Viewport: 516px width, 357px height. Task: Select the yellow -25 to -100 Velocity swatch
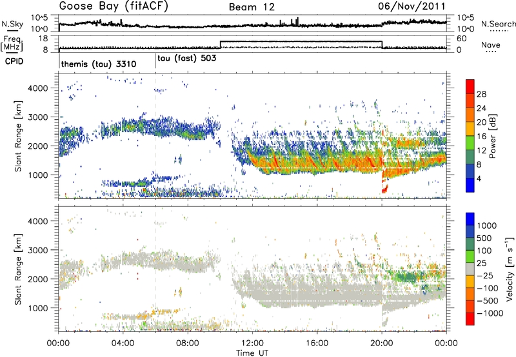pos(470,282)
